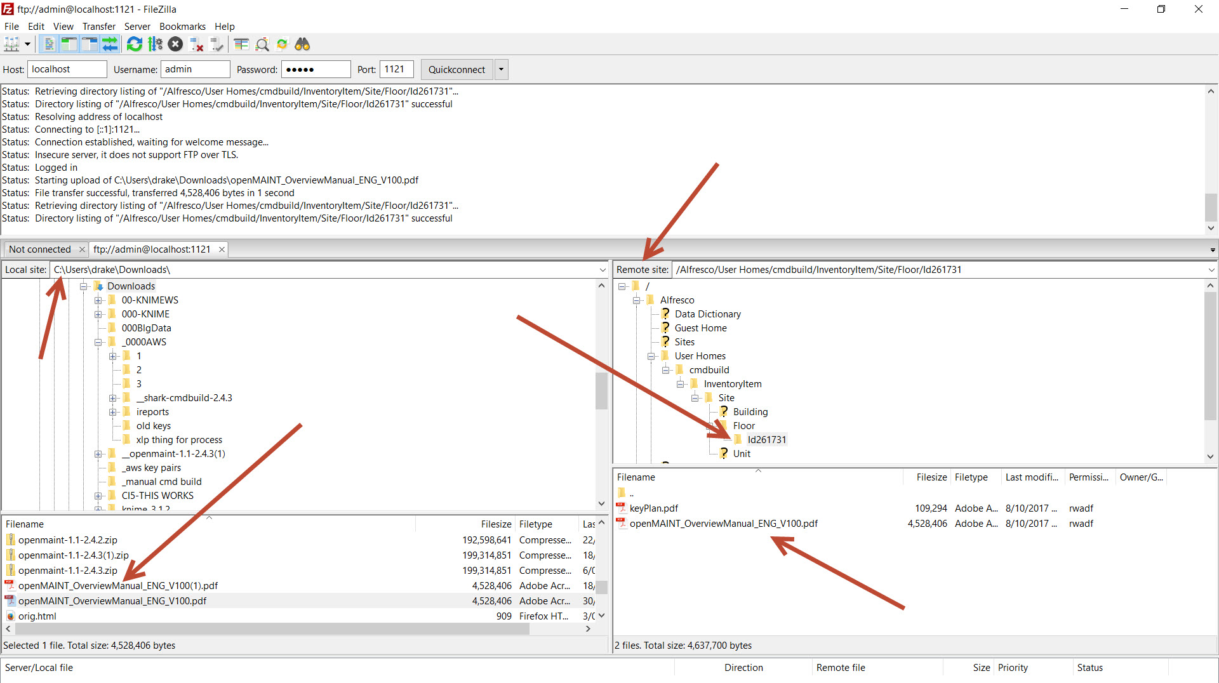Select keyPlan.pdf in the remote file list
The width and height of the screenshot is (1219, 683).
point(653,508)
